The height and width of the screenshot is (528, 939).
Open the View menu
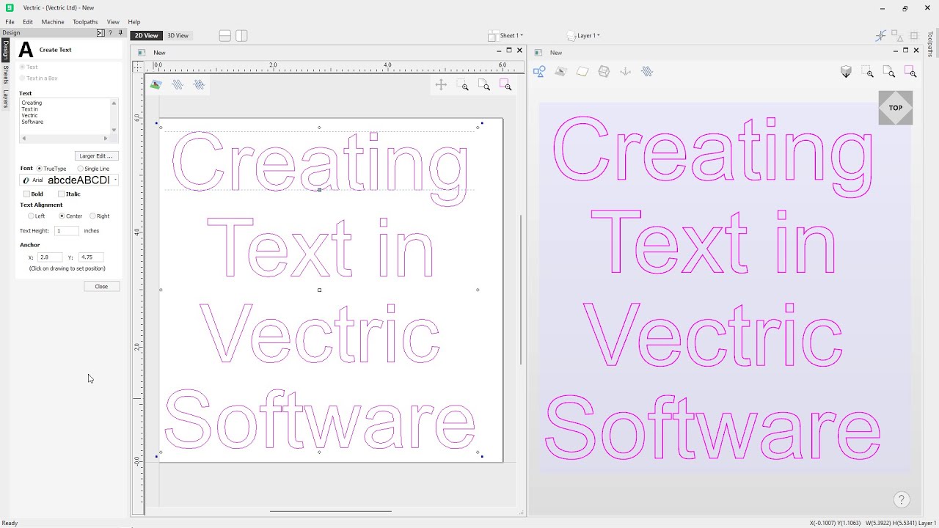113,22
